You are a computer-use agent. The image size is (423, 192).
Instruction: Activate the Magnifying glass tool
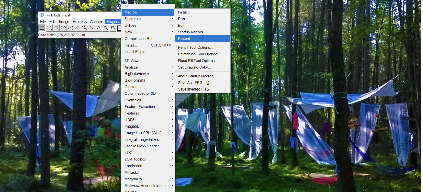coord(106,28)
